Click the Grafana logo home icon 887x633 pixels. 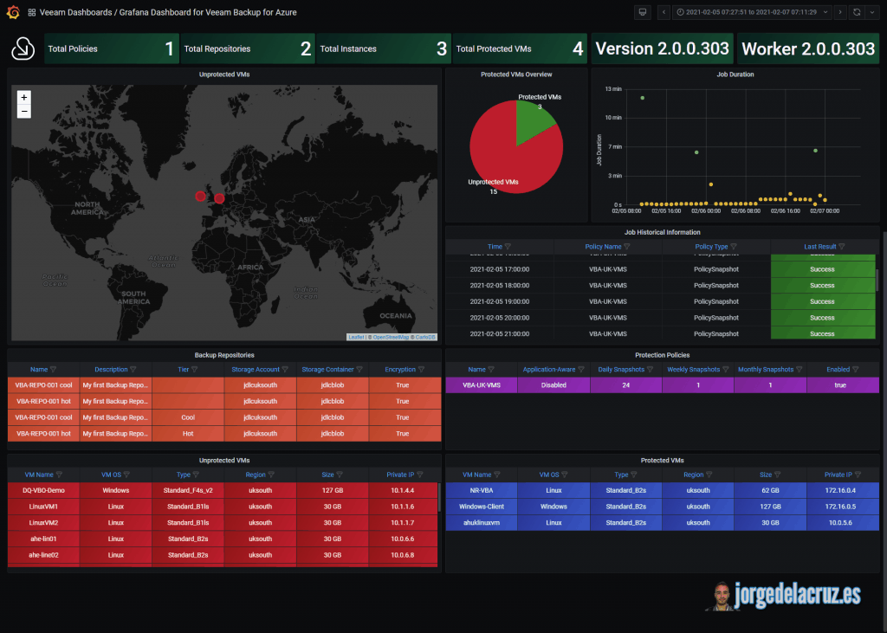(13, 12)
